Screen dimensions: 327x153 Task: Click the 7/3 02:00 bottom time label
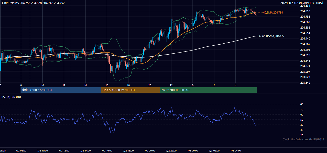pyautogui.click(x=214, y=151)
